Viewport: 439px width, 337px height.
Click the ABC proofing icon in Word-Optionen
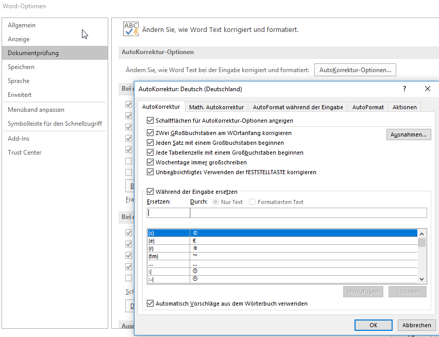131,29
